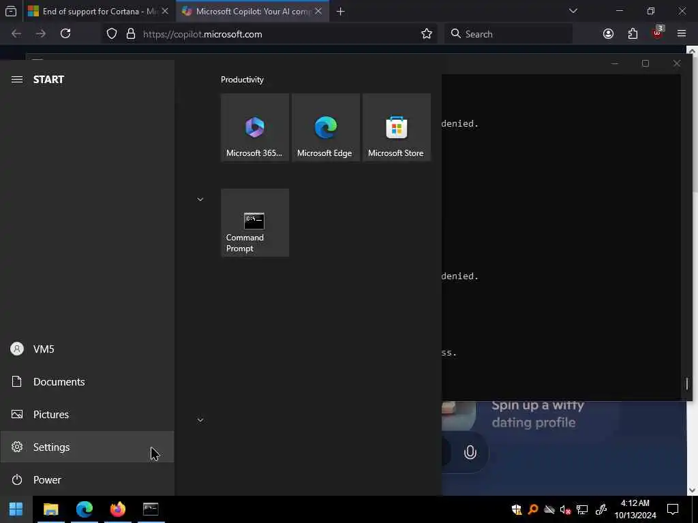Open the Microsoft Store tile
This screenshot has height=523, width=698.
[397, 127]
